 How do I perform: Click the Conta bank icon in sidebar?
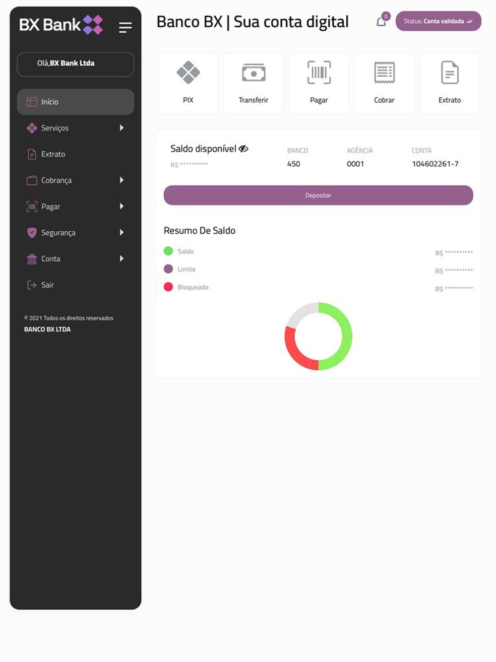pyautogui.click(x=32, y=259)
